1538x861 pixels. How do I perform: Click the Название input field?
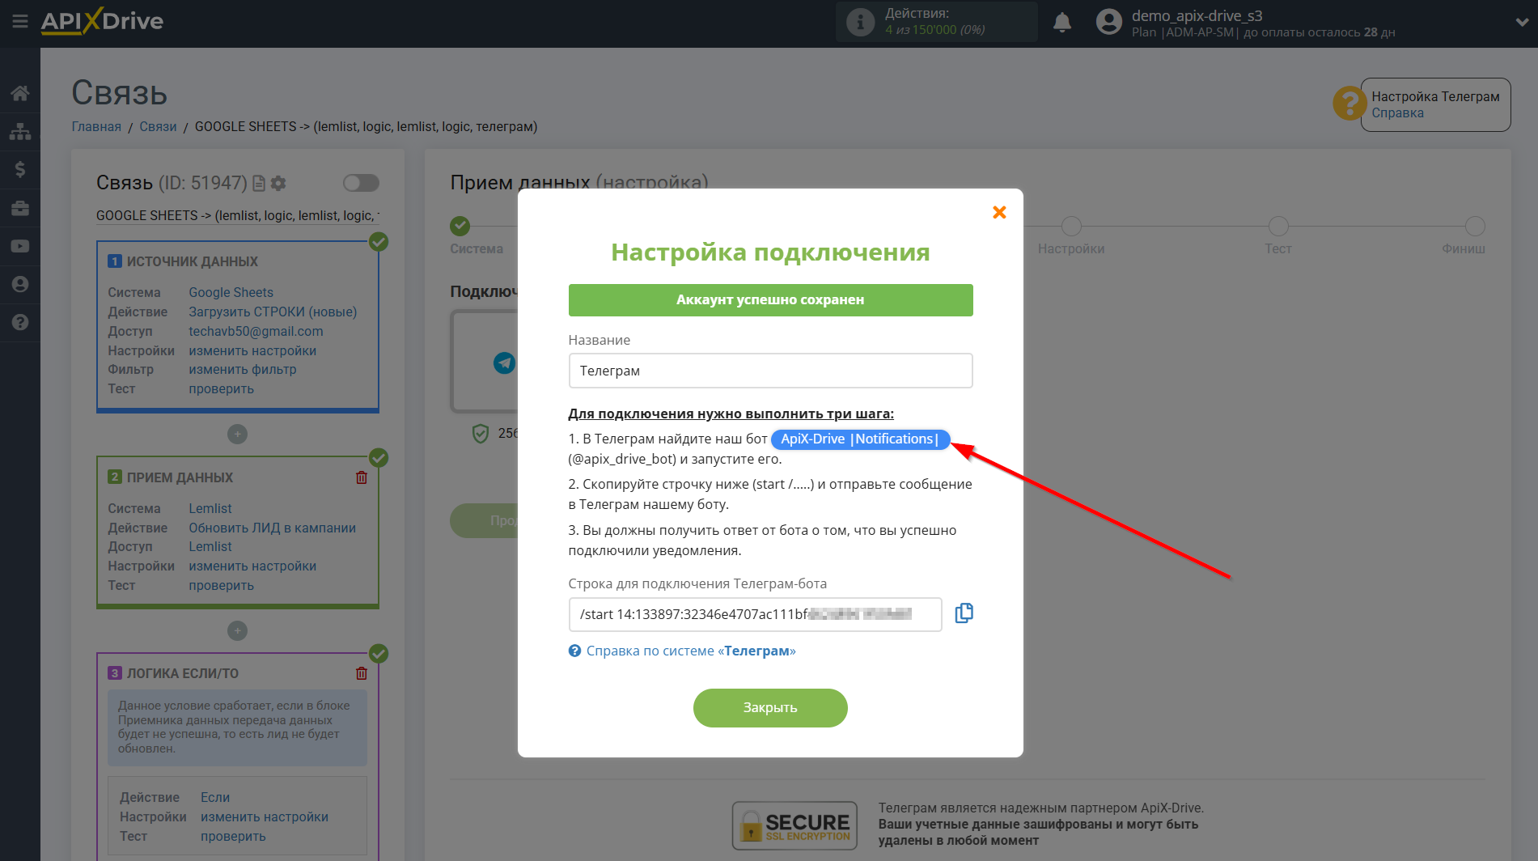(770, 371)
